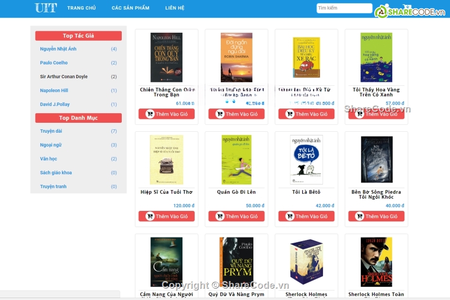The height and width of the screenshot is (300, 450).
Task: Add Robin Sharma book to cart
Action: tap(236, 114)
